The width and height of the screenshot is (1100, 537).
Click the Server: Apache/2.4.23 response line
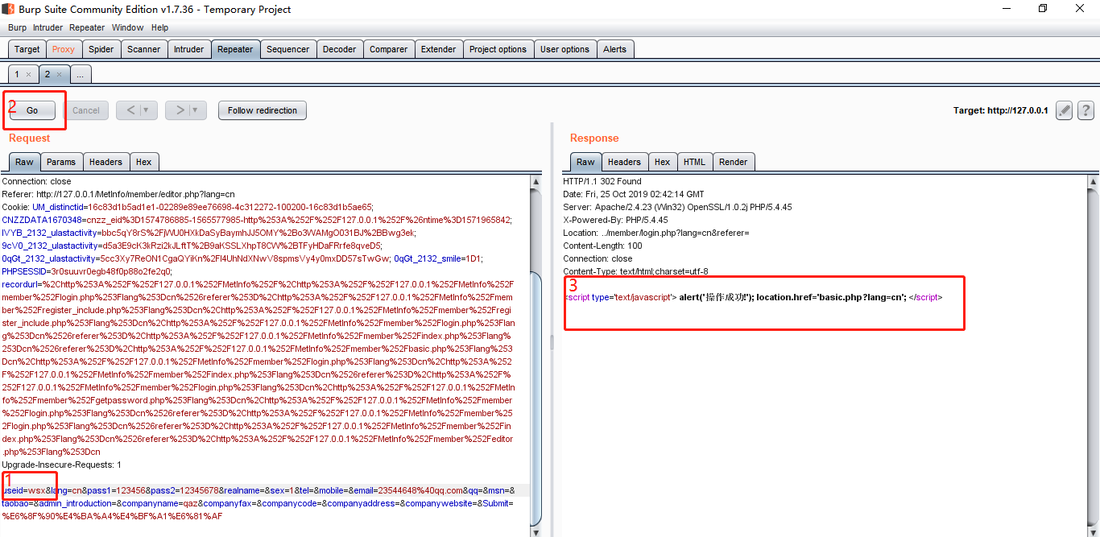click(x=677, y=207)
